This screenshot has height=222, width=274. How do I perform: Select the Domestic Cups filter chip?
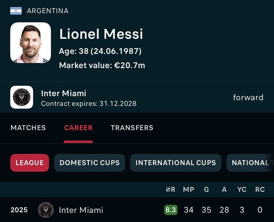90,163
